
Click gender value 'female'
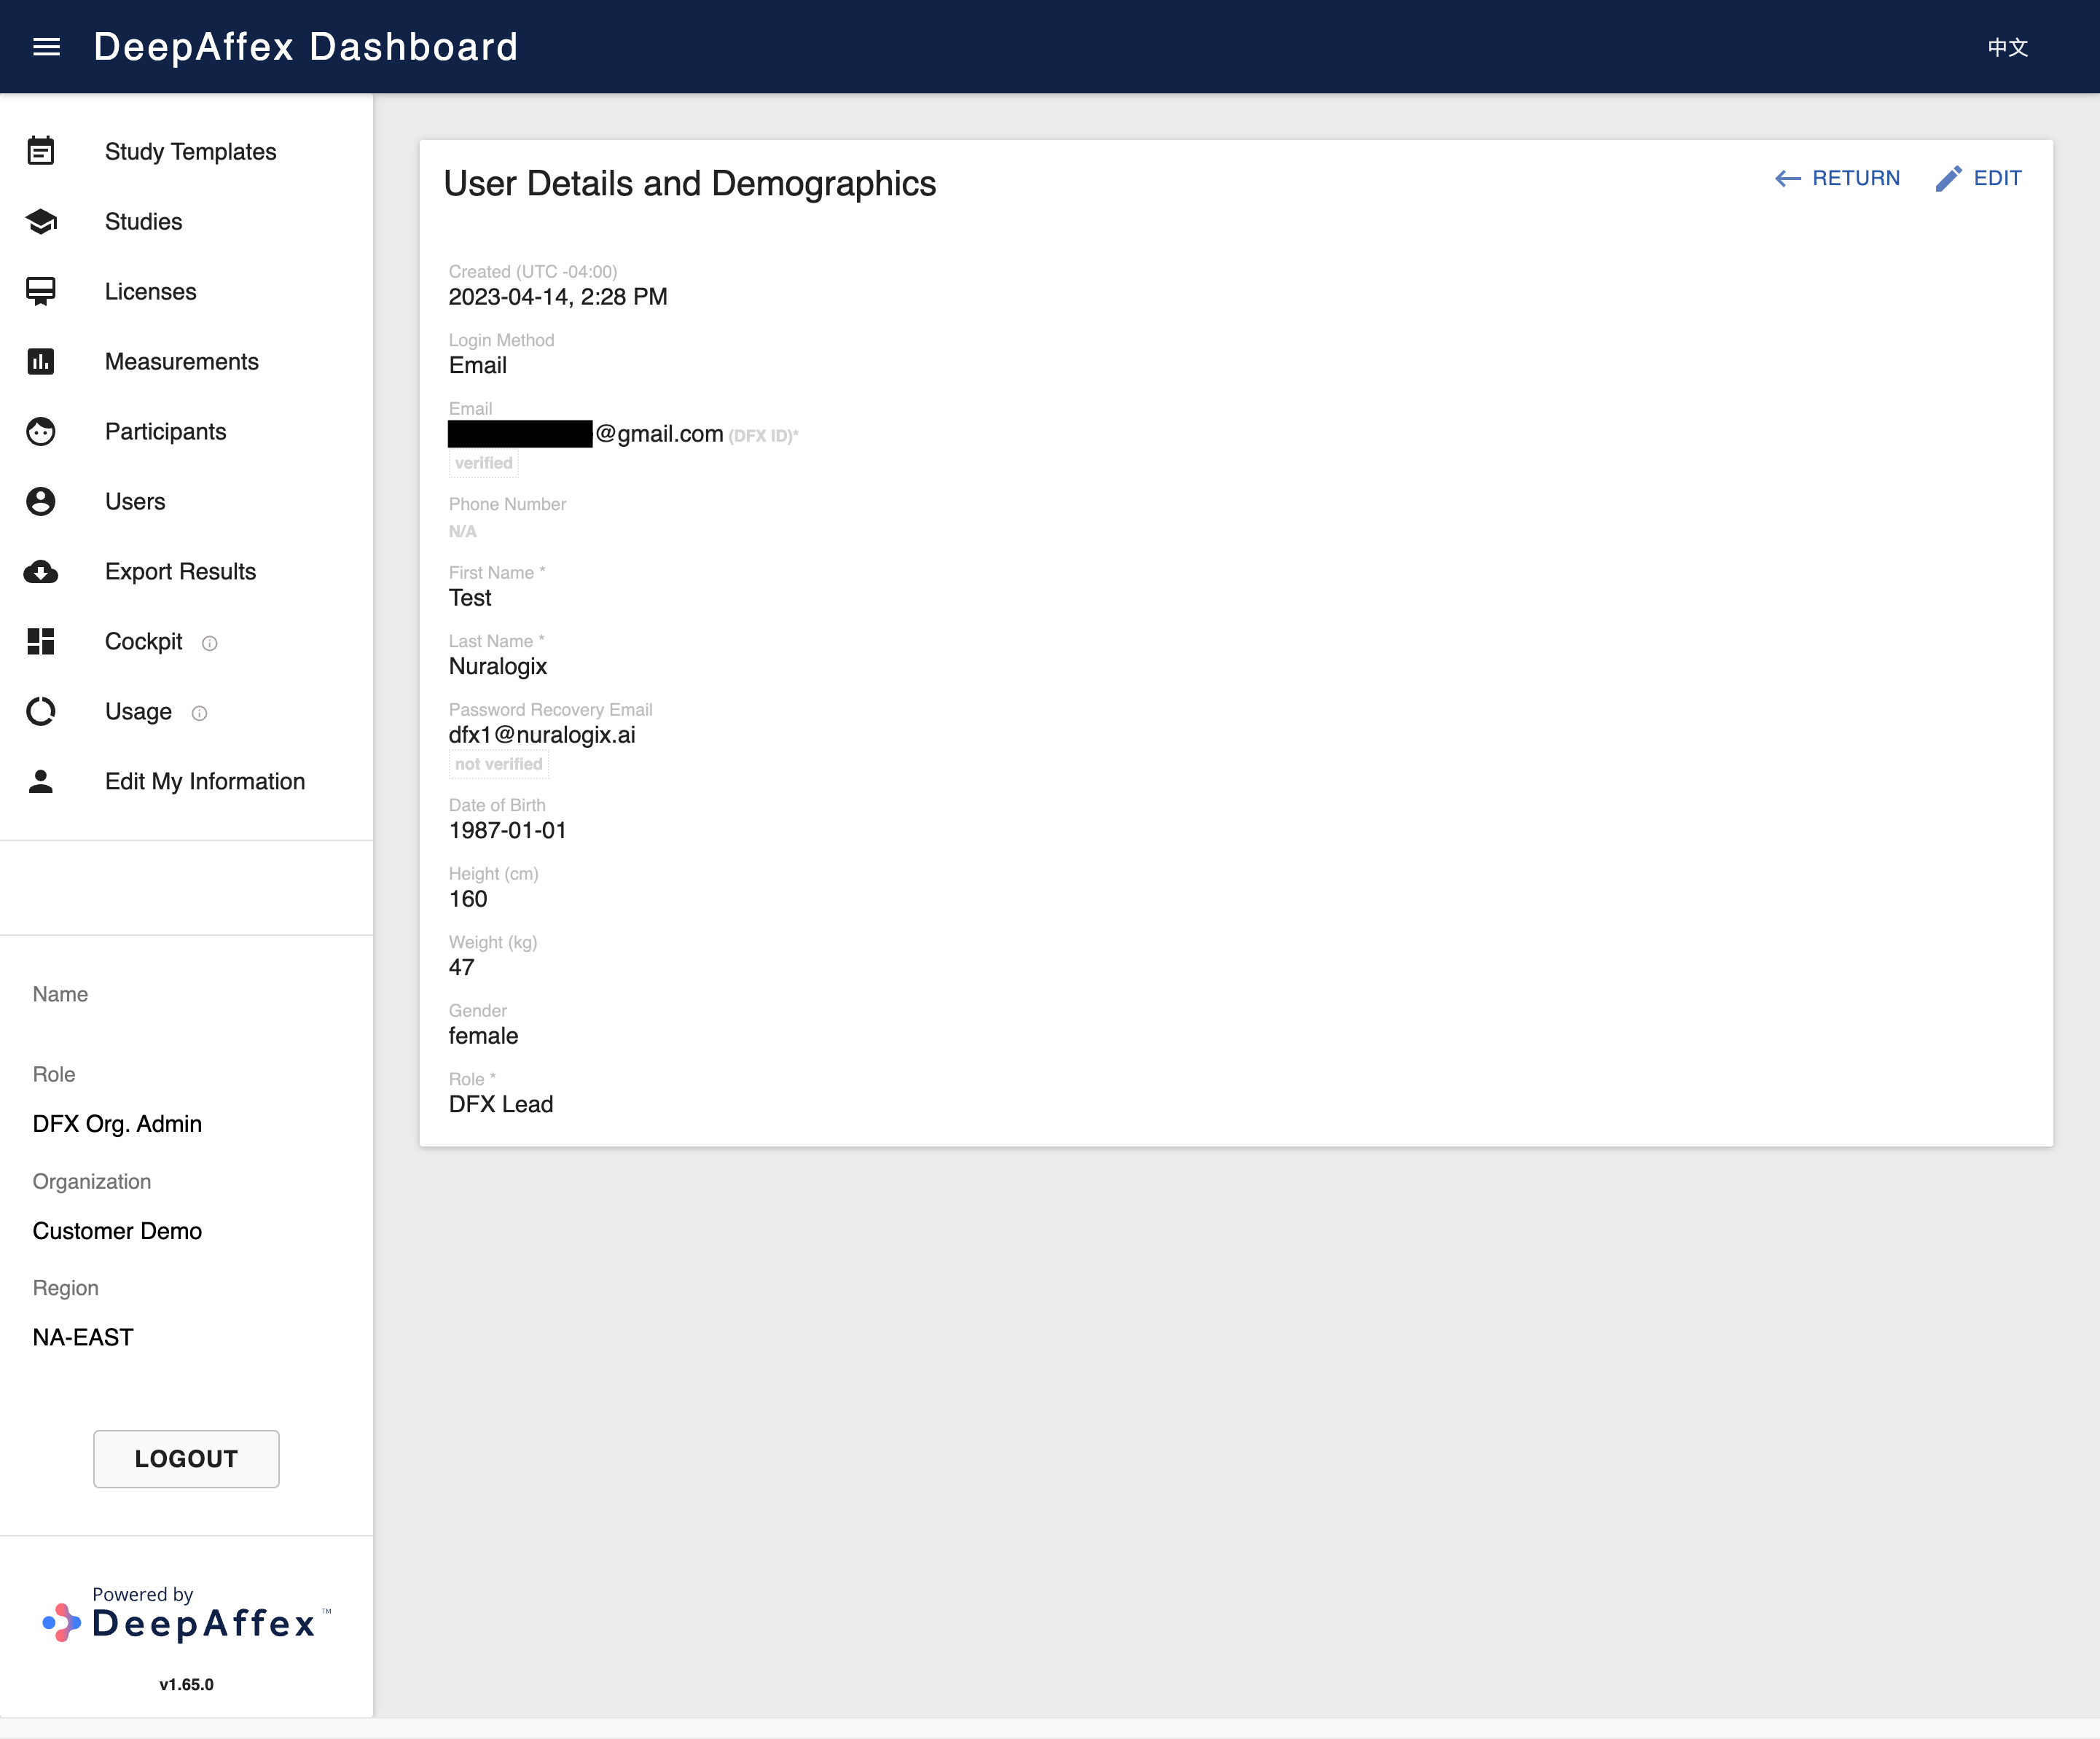(483, 1036)
